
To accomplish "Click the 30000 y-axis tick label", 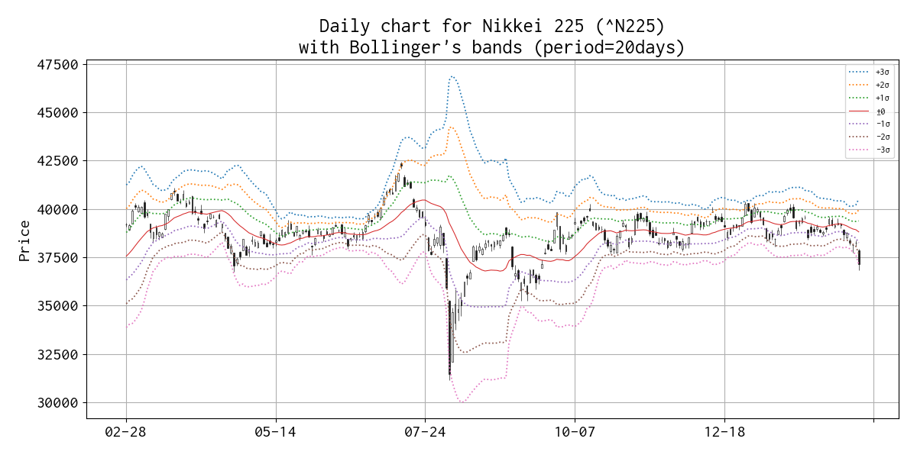I will click(57, 402).
